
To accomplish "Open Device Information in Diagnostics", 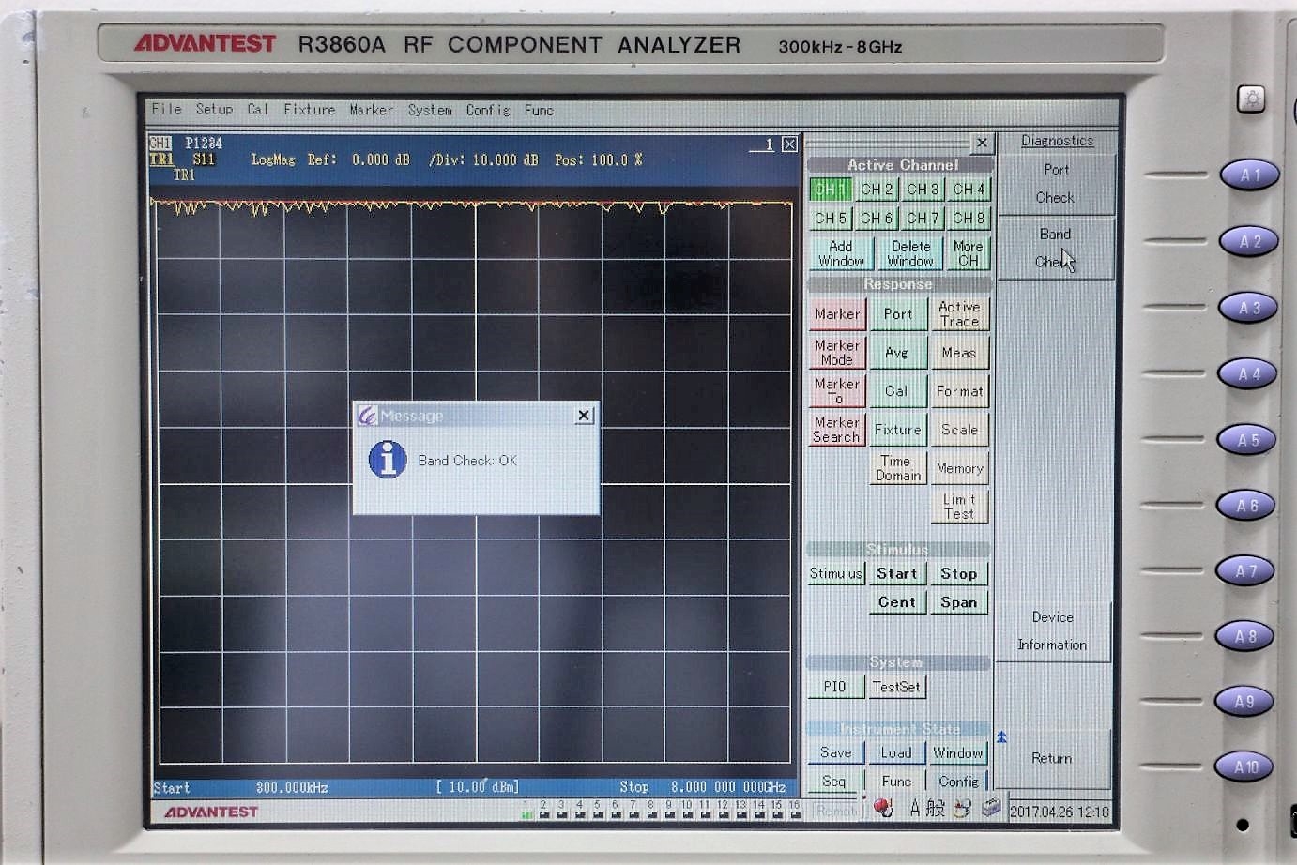I will [x=1053, y=631].
